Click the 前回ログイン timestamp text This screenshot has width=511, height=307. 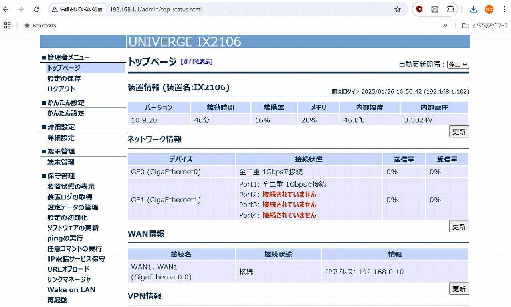[x=400, y=91]
